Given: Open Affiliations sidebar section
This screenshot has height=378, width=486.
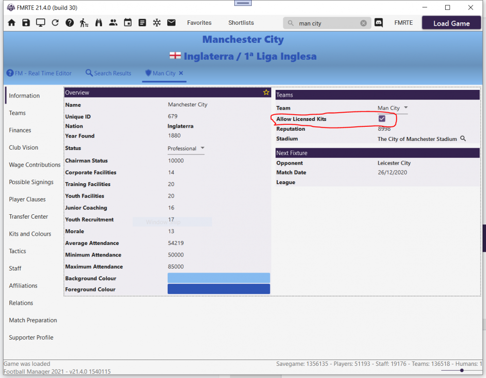Looking at the screenshot, I should pos(23,286).
